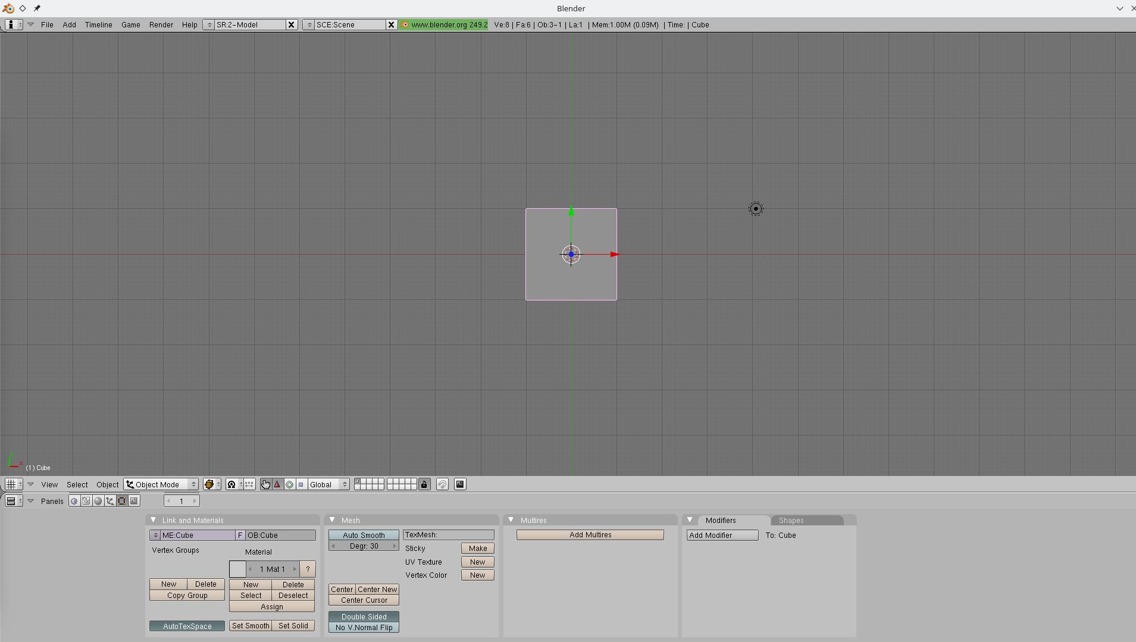Viewport: 1136px width, 642px height.
Task: Disable the Double Sided option
Action: pyautogui.click(x=364, y=616)
